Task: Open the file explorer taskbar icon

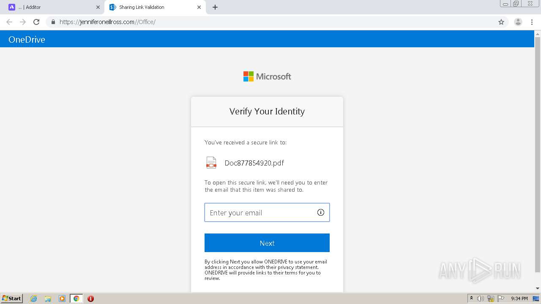Action: (48, 299)
